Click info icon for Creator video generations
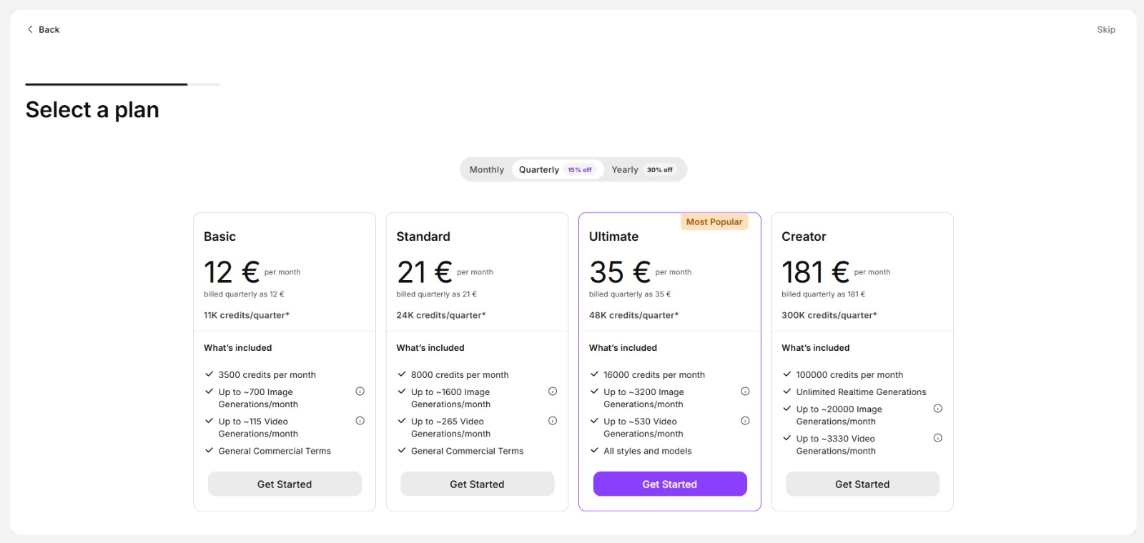The width and height of the screenshot is (1144, 543). coord(937,438)
